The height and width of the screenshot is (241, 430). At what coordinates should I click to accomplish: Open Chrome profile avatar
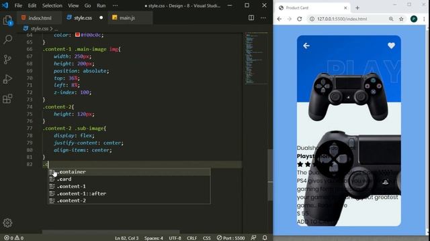pyautogui.click(x=414, y=19)
